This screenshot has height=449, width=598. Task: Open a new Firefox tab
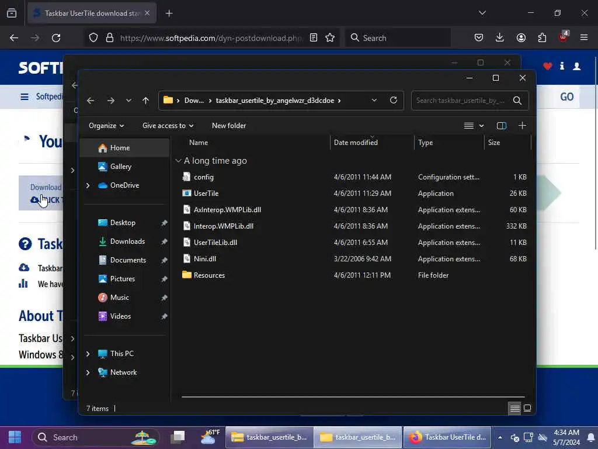click(169, 13)
